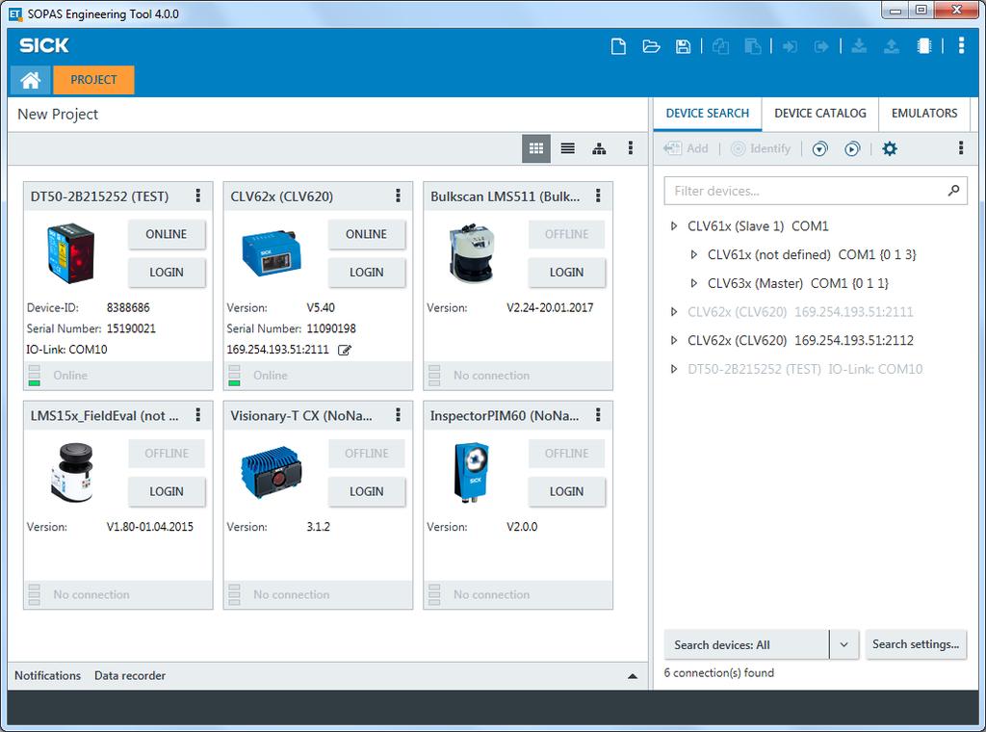Open Visionary-T CX tile three-dot menu
The height and width of the screenshot is (732, 986).
[x=398, y=415]
